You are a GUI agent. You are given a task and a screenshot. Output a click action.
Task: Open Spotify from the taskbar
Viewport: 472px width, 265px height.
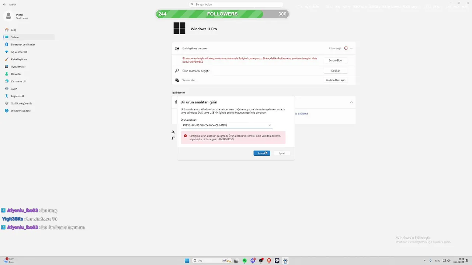(x=244, y=261)
